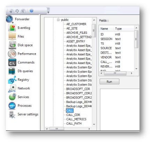Select the SESSION field row

point(117,39)
